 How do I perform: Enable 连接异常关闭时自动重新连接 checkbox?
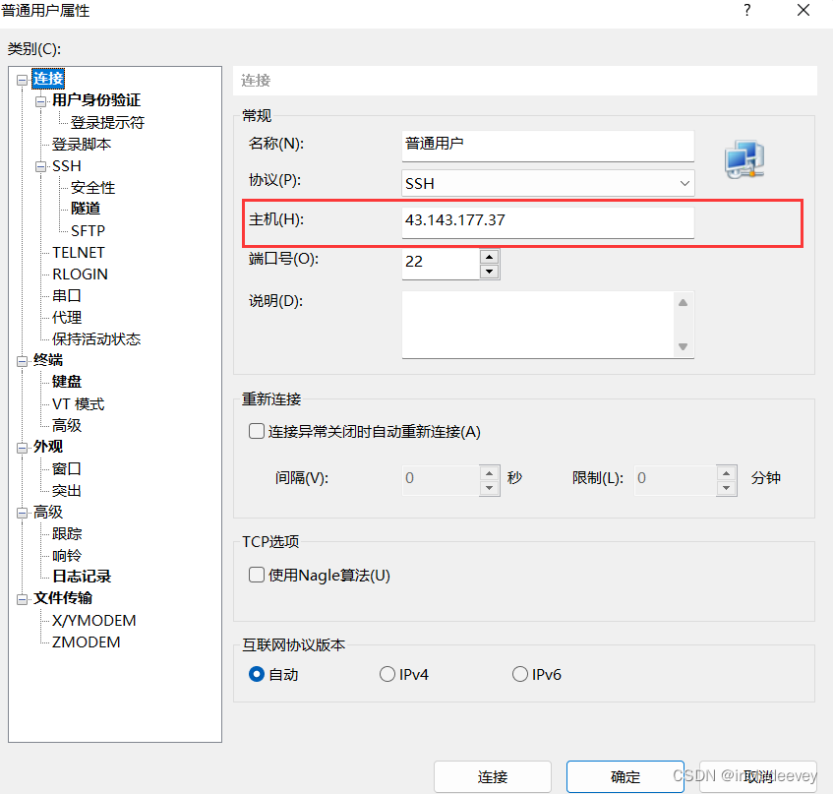(x=256, y=431)
